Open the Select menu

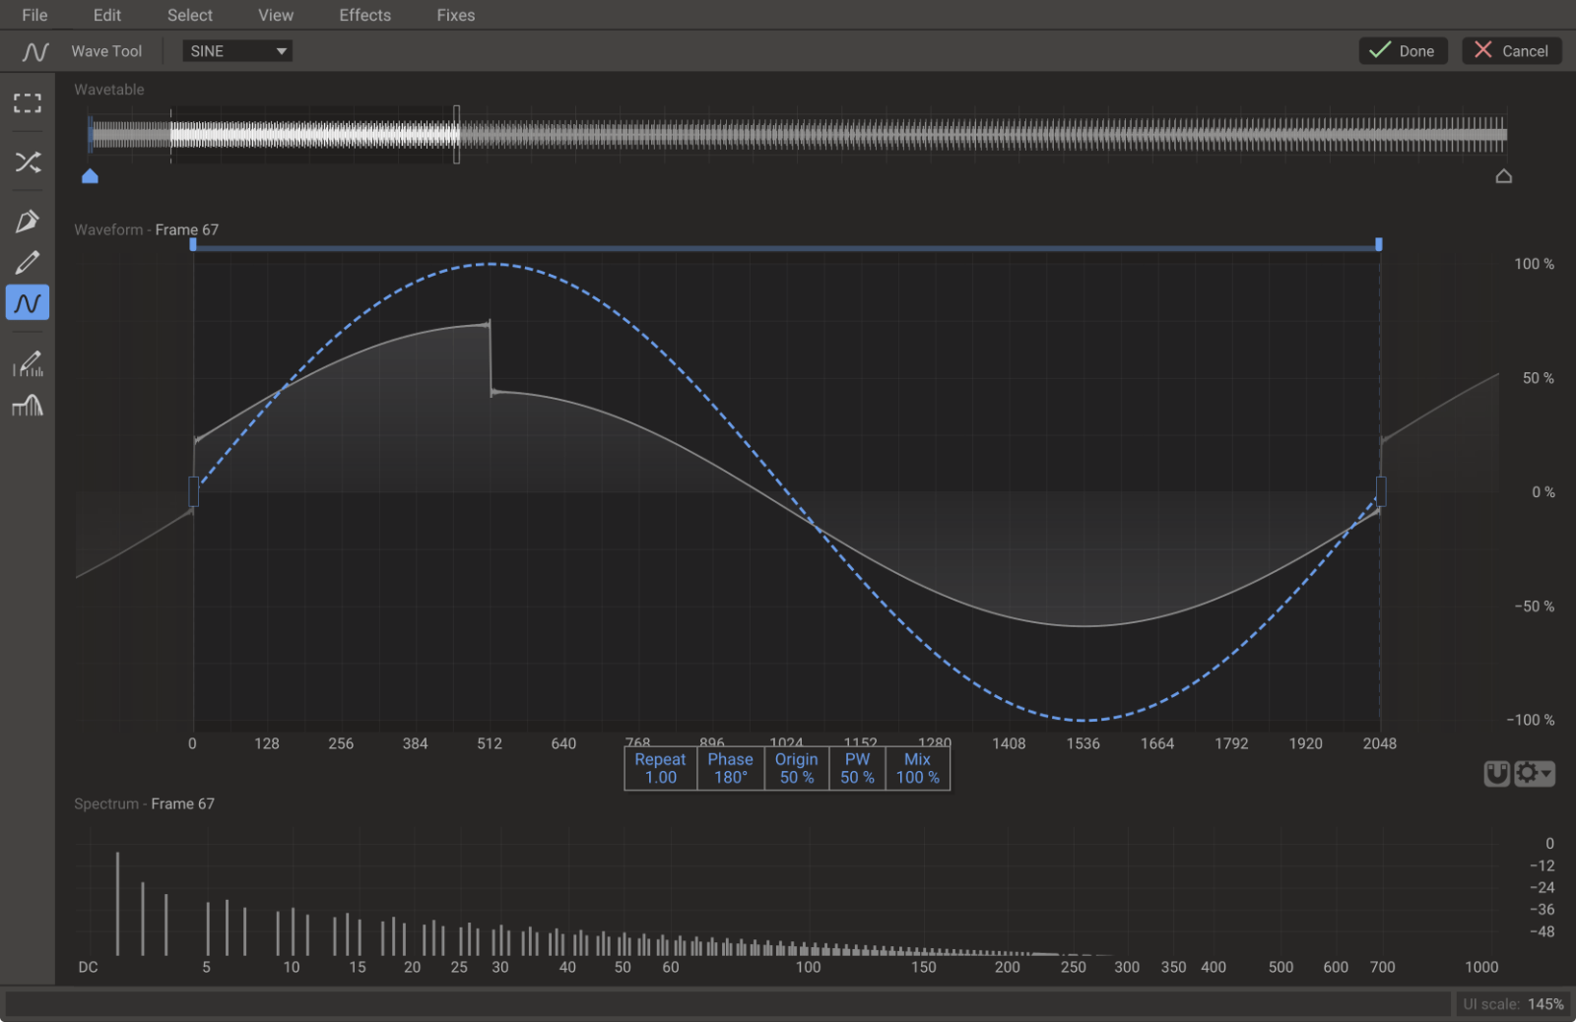point(189,15)
